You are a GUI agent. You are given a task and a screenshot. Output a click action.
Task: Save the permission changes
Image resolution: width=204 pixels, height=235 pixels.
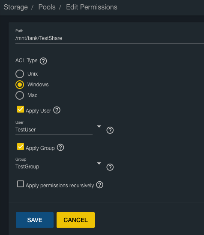(x=35, y=220)
